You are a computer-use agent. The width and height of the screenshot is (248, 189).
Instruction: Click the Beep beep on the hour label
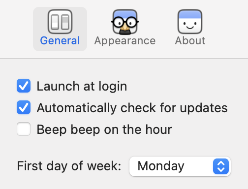tap(104, 129)
